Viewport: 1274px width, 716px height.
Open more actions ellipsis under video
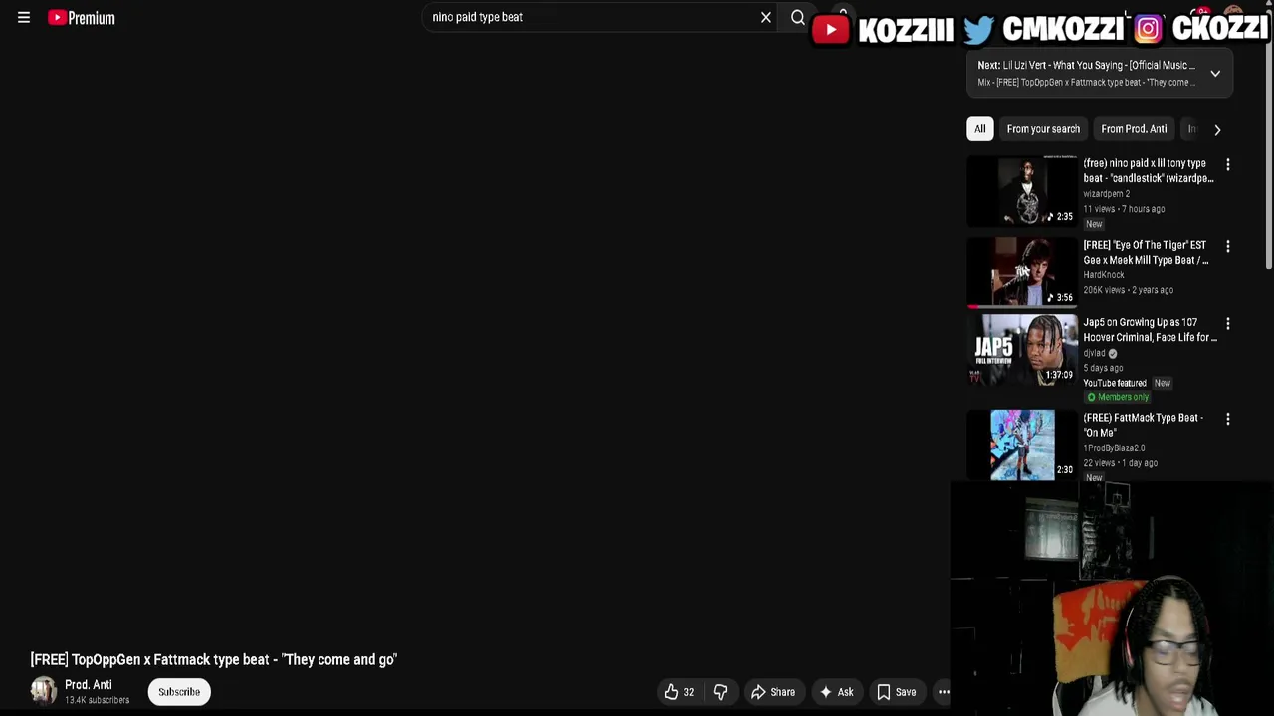tap(943, 692)
